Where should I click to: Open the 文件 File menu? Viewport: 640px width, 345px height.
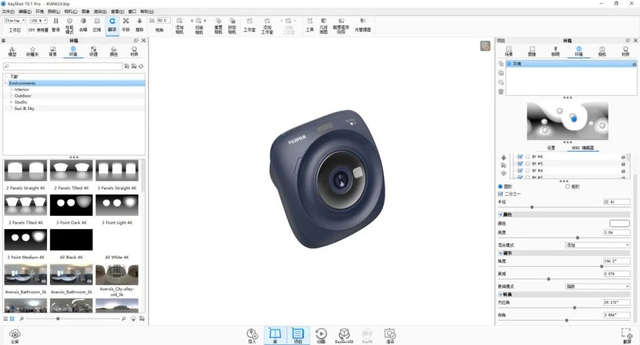[x=8, y=11]
